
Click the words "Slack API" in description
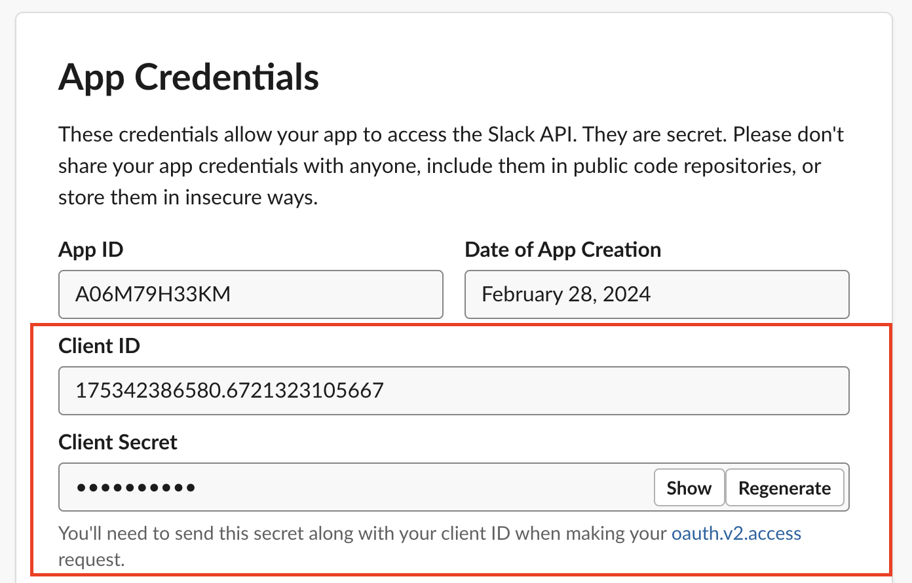pos(531,134)
